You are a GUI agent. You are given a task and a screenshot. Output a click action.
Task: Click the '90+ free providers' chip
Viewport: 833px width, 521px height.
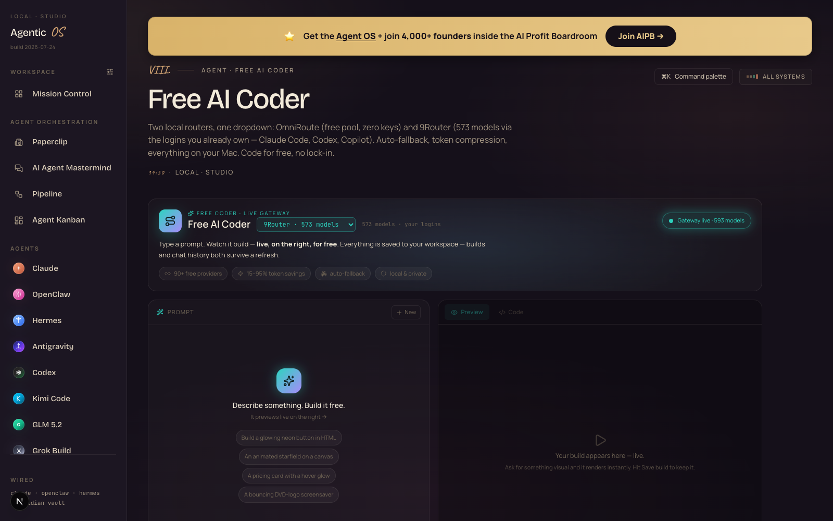point(193,274)
